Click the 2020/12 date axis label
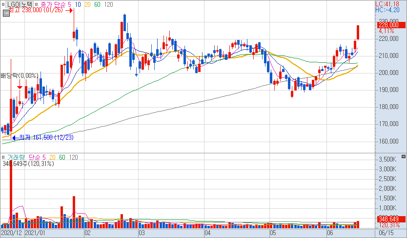407x238 pixels. 12,233
